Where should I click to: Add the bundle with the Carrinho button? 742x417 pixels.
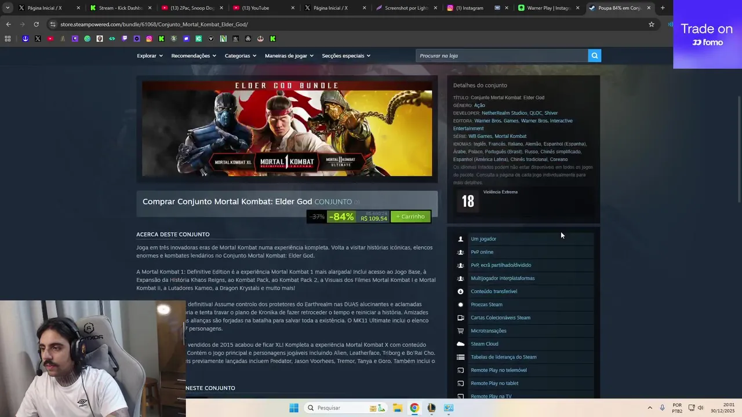click(x=410, y=217)
